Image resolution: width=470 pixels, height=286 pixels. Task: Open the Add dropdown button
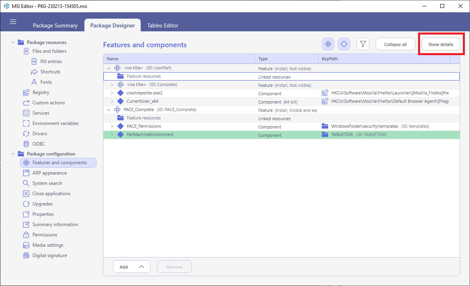coord(132,267)
